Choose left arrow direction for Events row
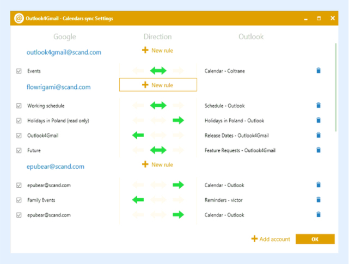 coord(138,71)
